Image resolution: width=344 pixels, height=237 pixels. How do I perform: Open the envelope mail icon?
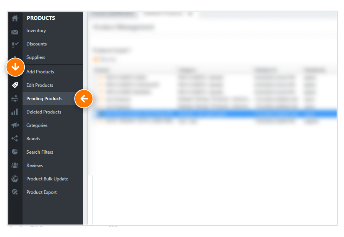15,32
